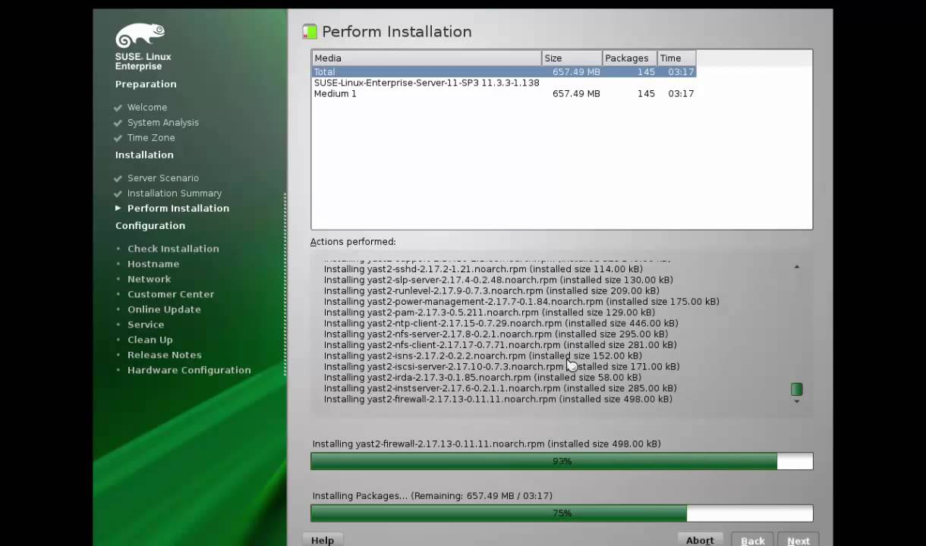Select Clean Up step
This screenshot has height=546, width=926.
tap(150, 340)
